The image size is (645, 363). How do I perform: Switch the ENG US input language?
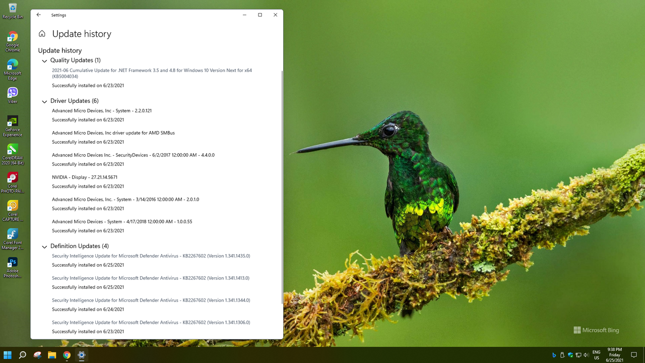tap(597, 355)
